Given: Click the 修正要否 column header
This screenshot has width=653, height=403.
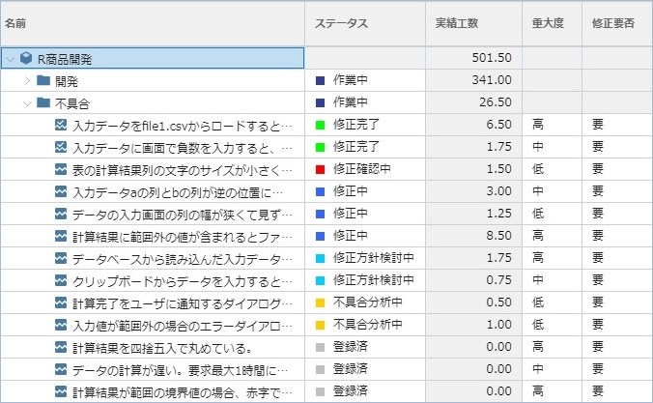Looking at the screenshot, I should pos(612,22).
